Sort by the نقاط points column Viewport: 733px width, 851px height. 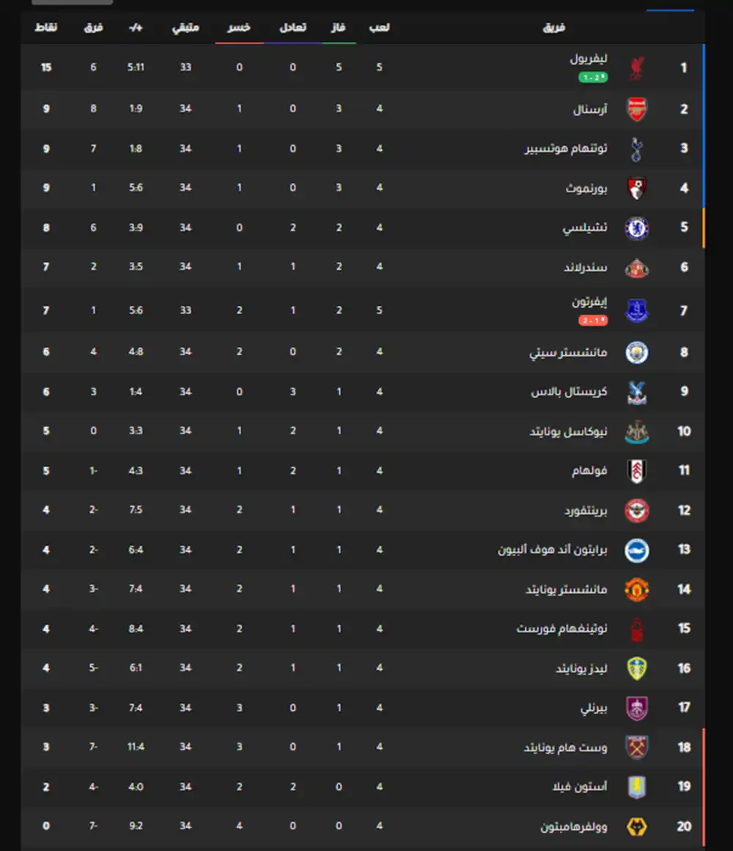pyautogui.click(x=46, y=28)
